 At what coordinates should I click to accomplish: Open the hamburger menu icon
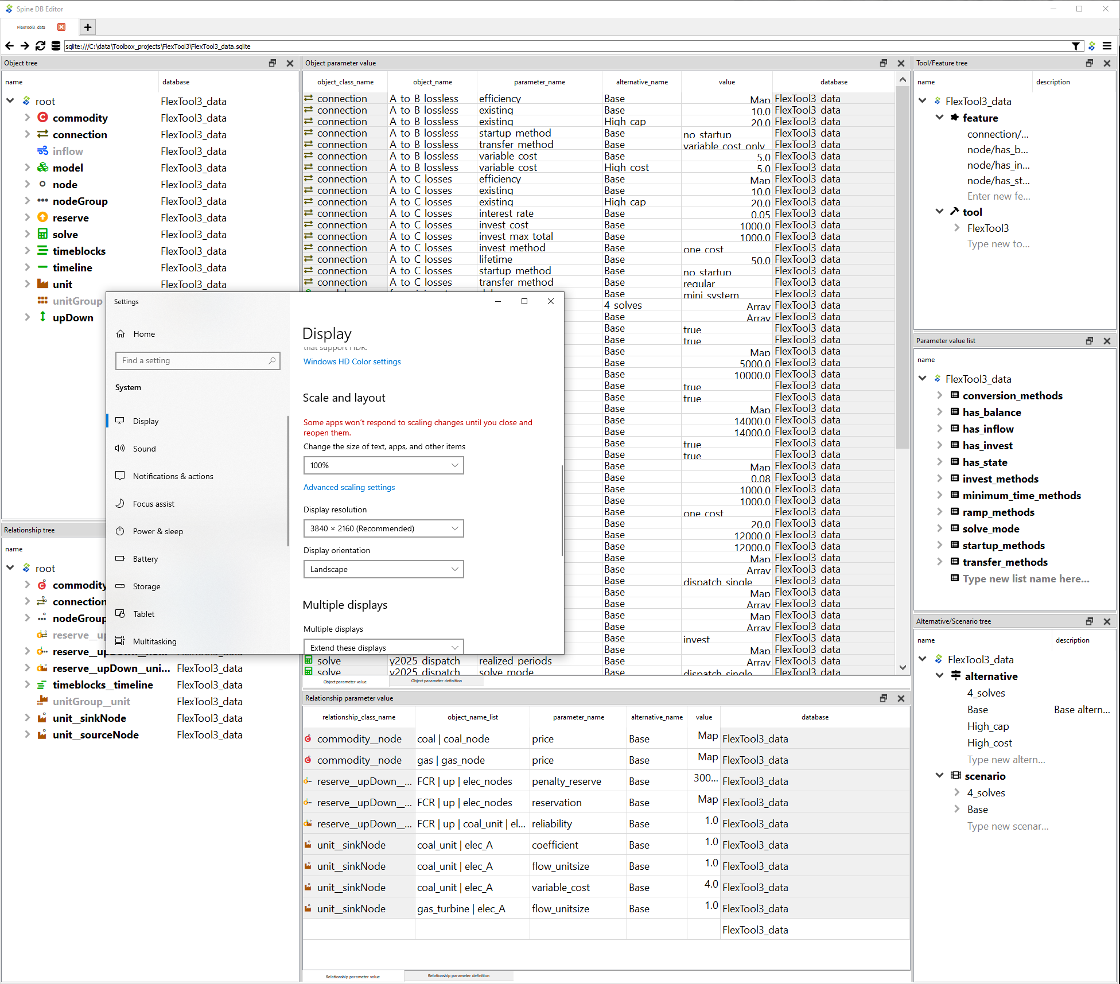click(1107, 46)
